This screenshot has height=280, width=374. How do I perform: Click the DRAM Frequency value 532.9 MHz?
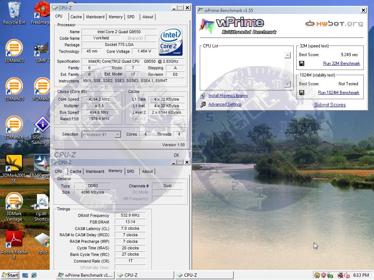tap(130, 215)
